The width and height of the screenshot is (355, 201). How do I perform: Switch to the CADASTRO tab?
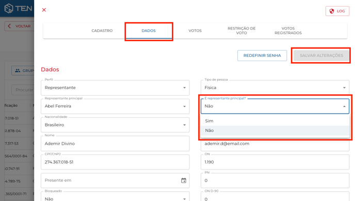tap(102, 30)
